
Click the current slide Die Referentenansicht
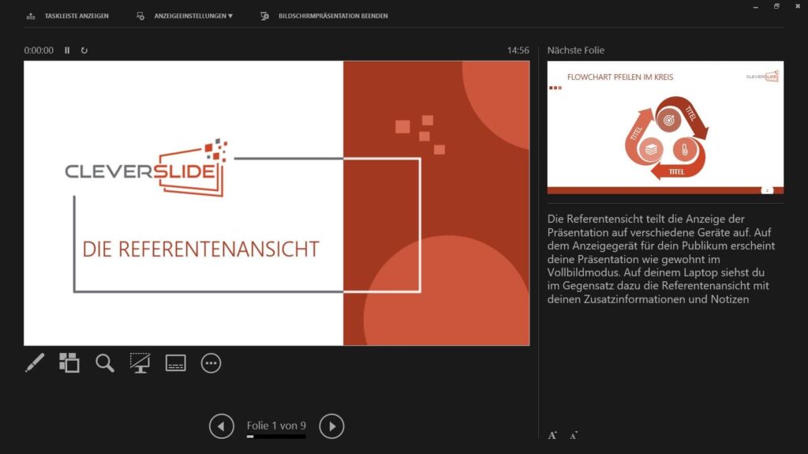point(276,203)
